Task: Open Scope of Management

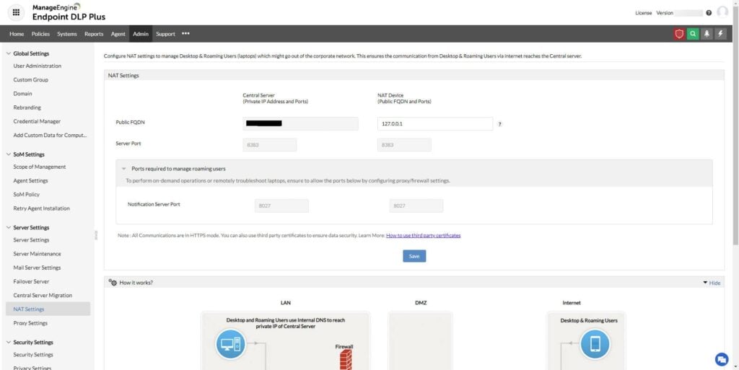Action: (x=40, y=167)
